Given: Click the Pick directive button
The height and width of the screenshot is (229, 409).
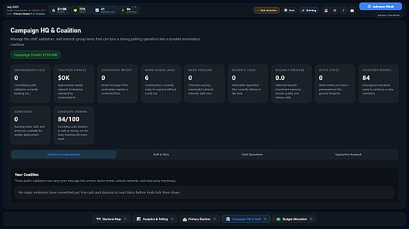Looking at the screenshot, I should click(x=266, y=11).
